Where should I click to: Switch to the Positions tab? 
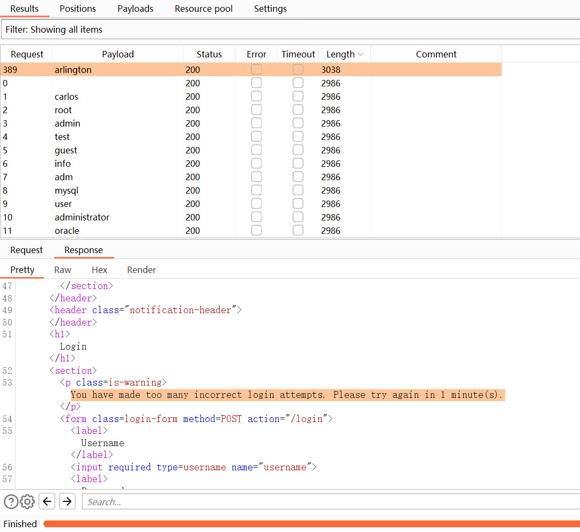(78, 9)
